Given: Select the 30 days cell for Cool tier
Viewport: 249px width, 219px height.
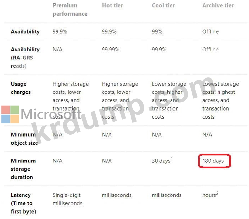Looking at the screenshot, I should [x=162, y=161].
